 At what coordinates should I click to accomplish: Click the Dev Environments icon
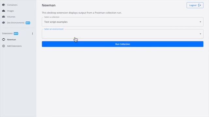click(4, 23)
